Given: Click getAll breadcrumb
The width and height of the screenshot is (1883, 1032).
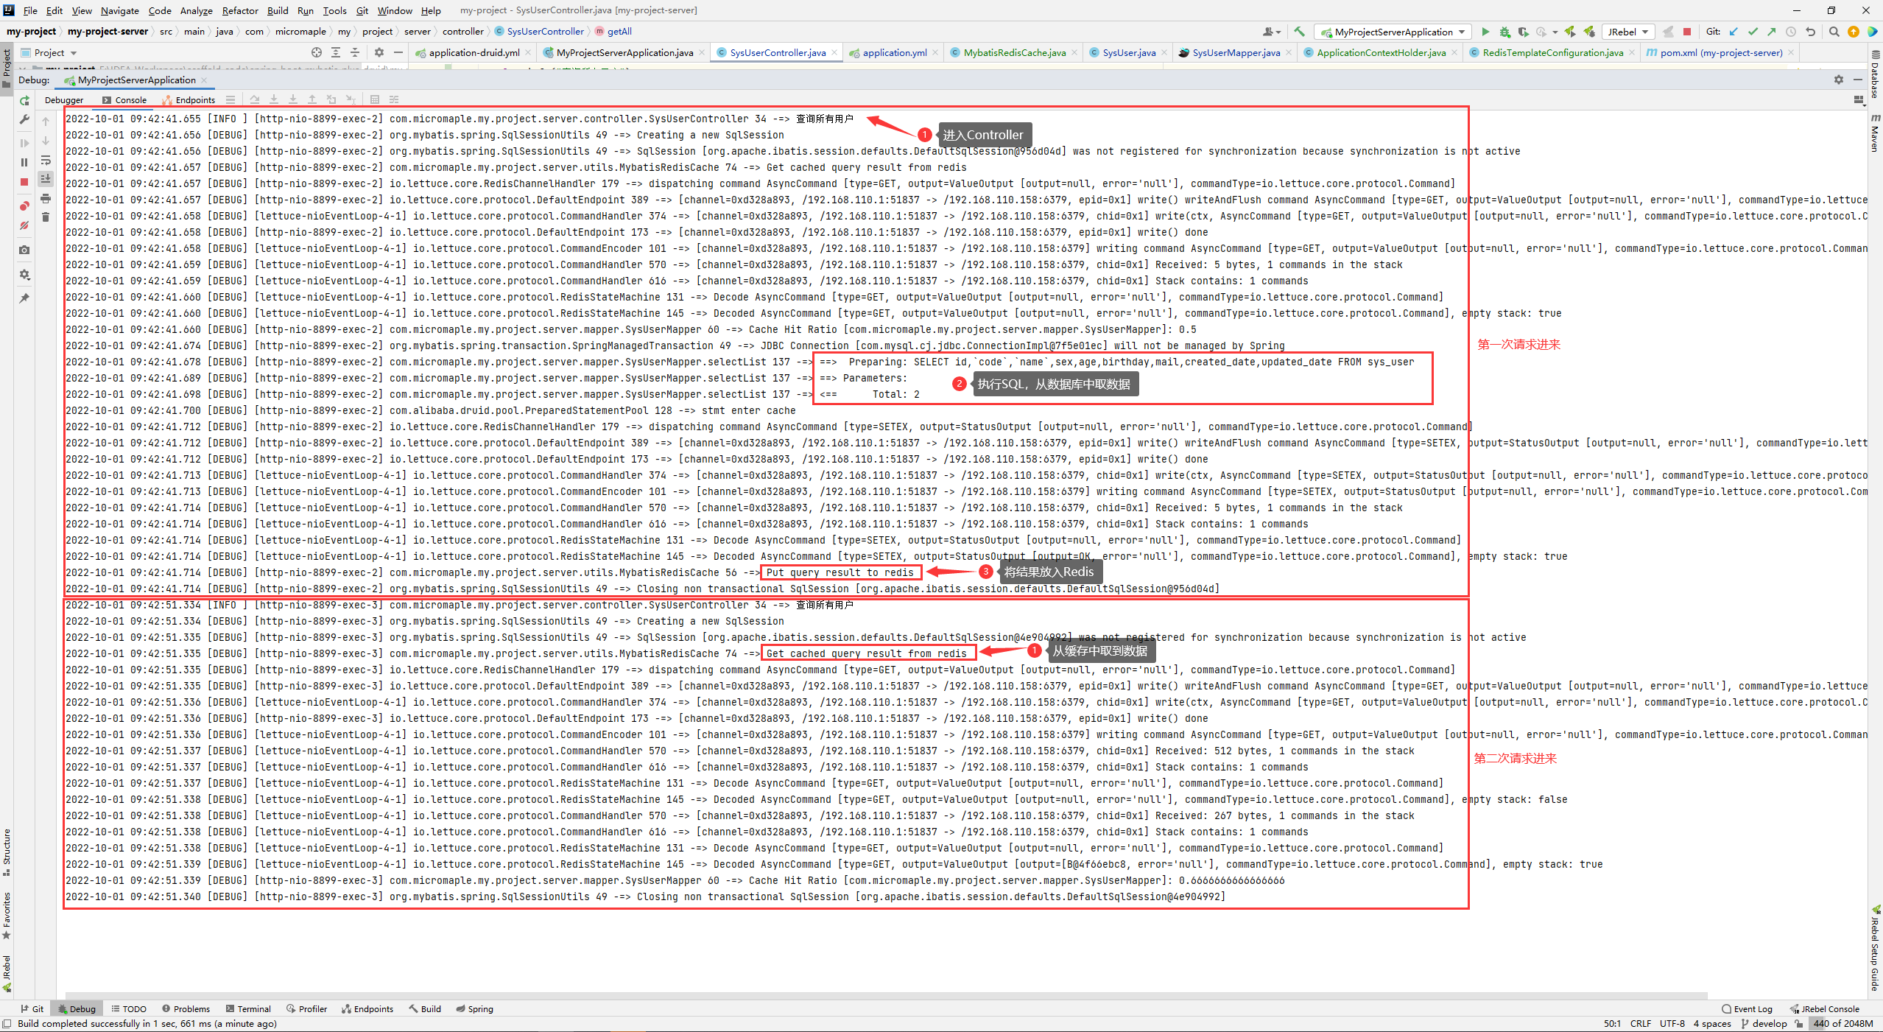Looking at the screenshot, I should point(614,32).
